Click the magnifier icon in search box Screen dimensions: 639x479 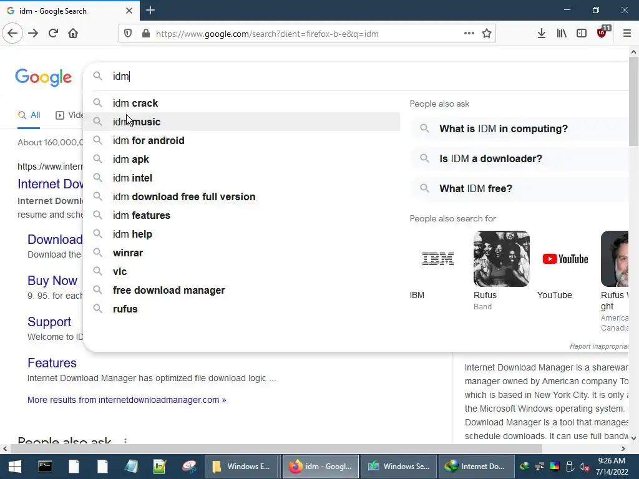97,76
